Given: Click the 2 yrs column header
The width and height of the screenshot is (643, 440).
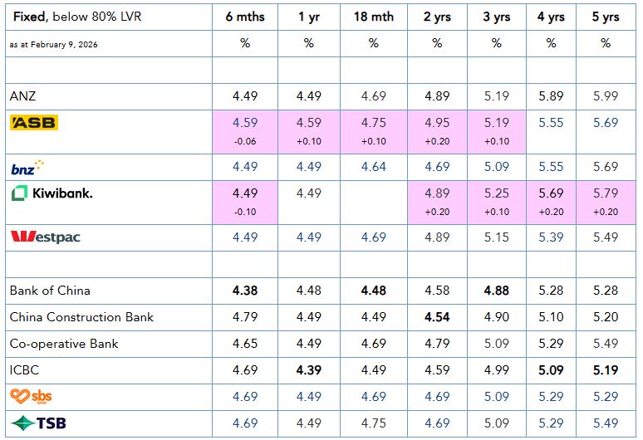Looking at the screenshot, I should pyautogui.click(x=437, y=17).
